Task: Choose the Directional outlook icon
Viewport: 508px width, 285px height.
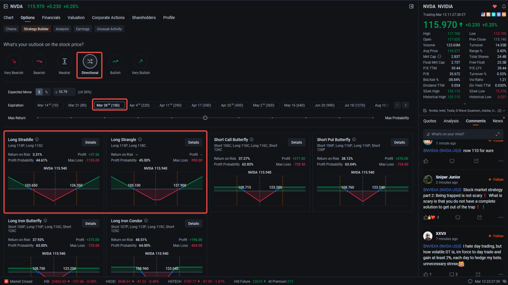Action: click(90, 62)
